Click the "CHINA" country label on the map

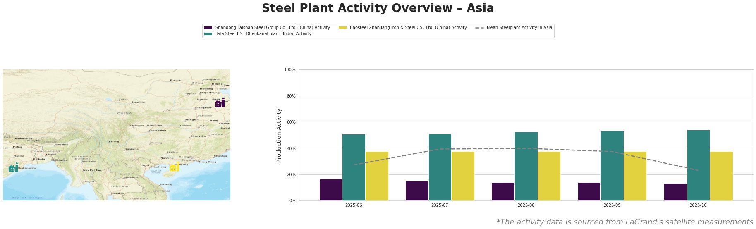124,113
